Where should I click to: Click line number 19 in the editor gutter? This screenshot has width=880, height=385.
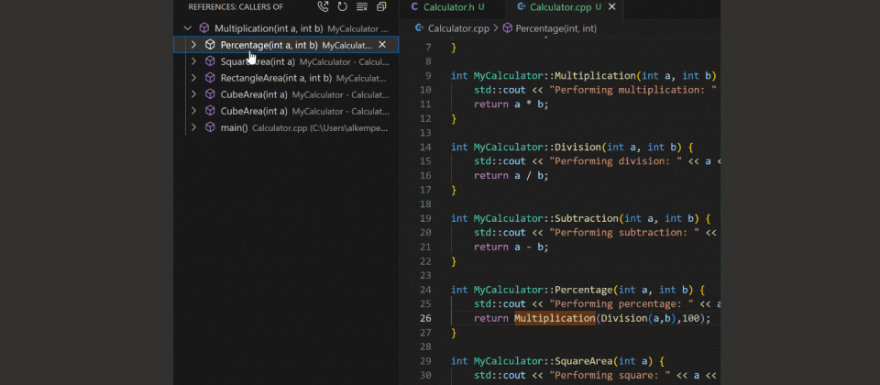point(425,218)
